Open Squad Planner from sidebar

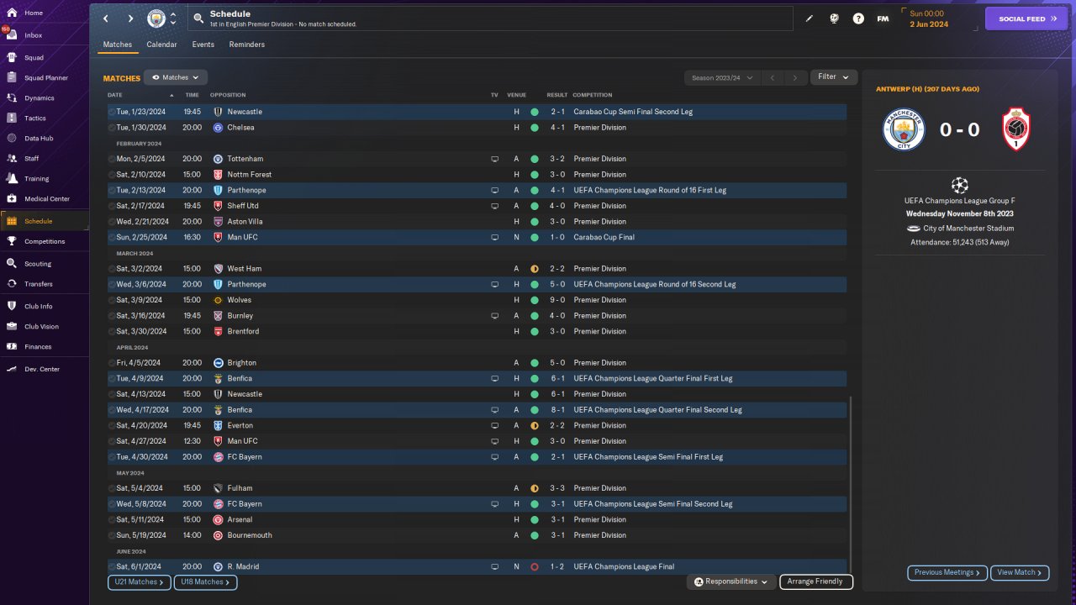(46, 78)
